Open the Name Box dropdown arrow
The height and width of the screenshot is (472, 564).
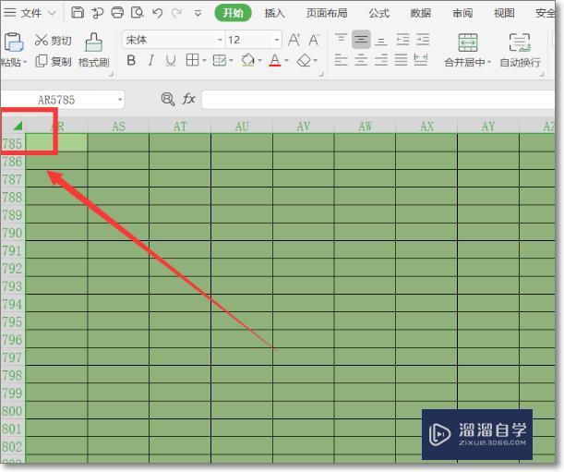[x=120, y=100]
